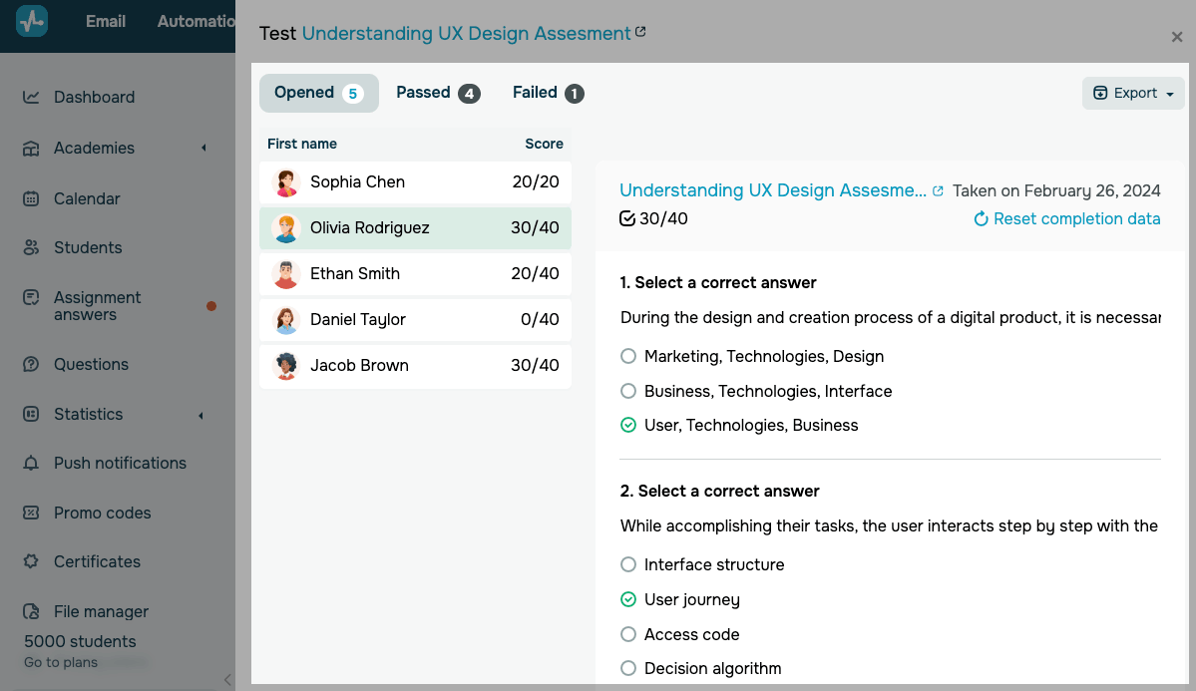The width and height of the screenshot is (1196, 691).
Task: Open test via external-link icon in header
Action: click(x=640, y=32)
